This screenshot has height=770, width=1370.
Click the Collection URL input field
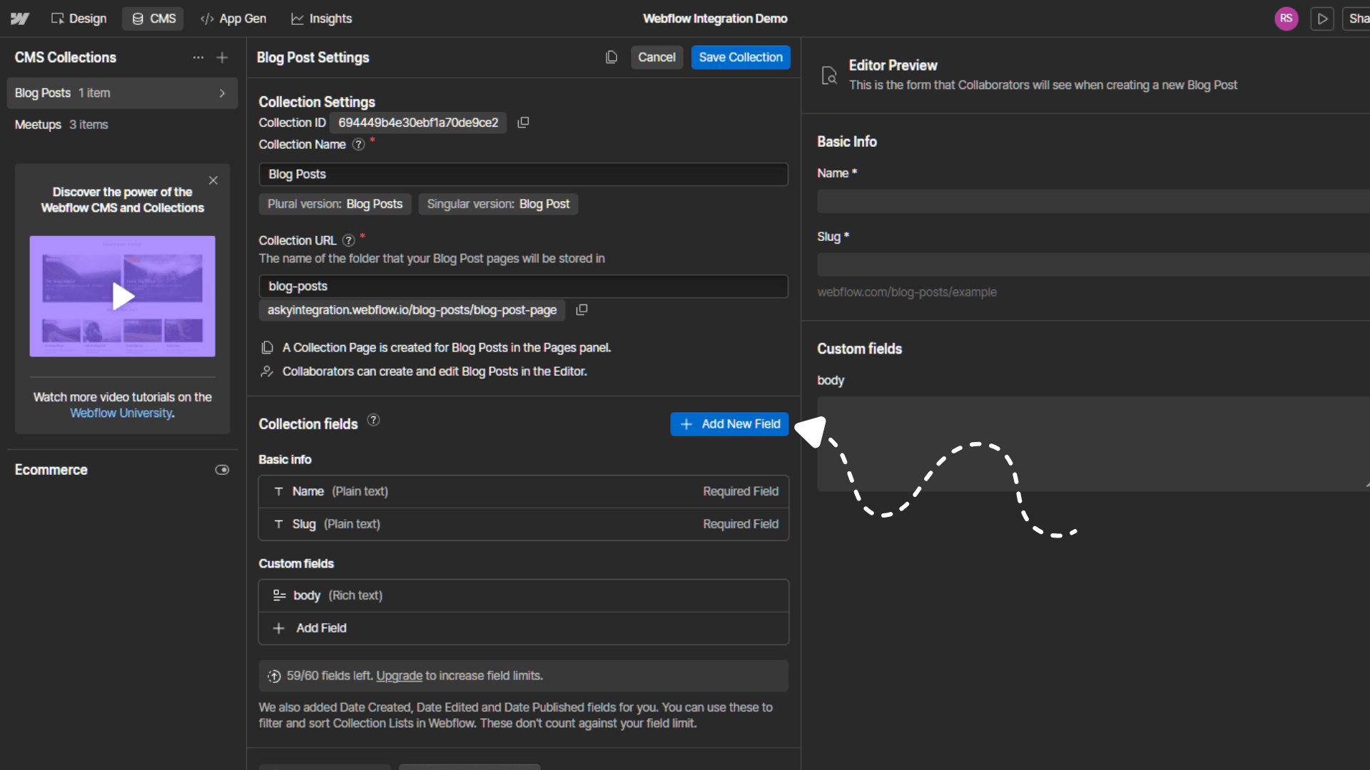(x=523, y=286)
